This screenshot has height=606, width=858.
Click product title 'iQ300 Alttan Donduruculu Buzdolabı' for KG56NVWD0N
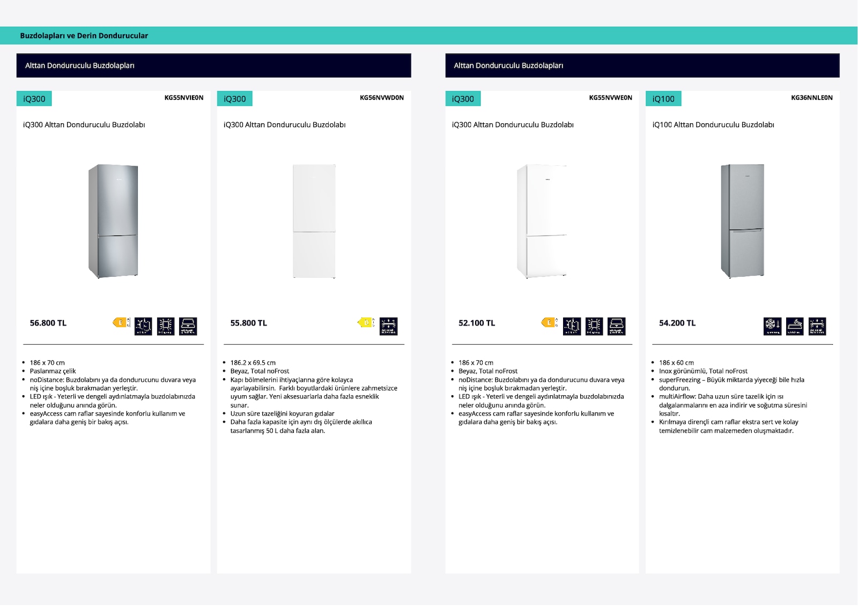pyautogui.click(x=285, y=124)
